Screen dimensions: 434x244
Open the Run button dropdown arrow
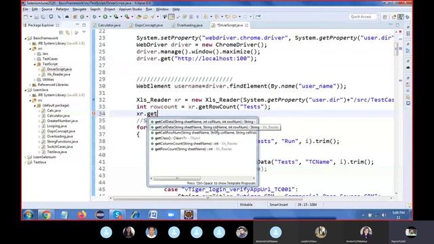tap(110, 17)
